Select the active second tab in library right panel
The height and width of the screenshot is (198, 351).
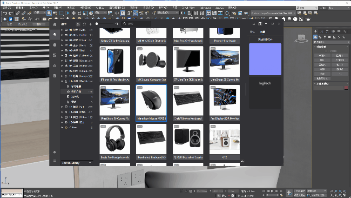point(262,32)
